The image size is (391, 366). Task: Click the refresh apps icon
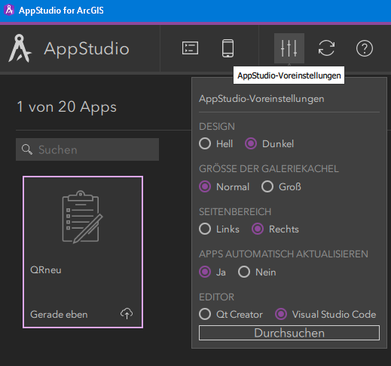point(326,48)
